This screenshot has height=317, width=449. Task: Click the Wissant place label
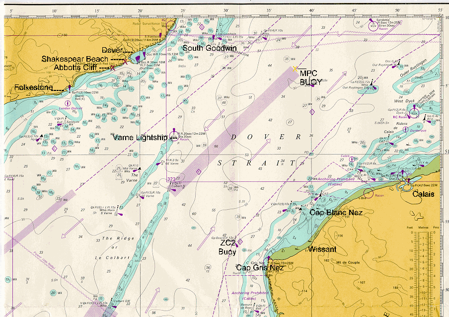pos(323,248)
